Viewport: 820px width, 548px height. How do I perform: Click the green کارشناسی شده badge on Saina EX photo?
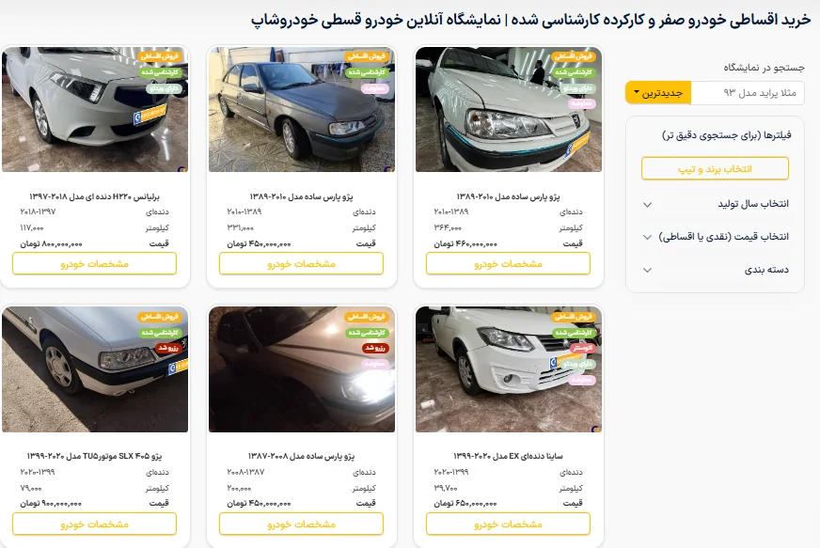click(x=574, y=333)
